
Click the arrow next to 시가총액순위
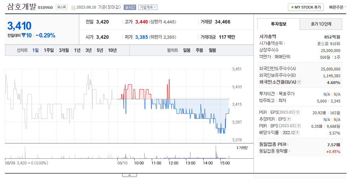point(284,43)
